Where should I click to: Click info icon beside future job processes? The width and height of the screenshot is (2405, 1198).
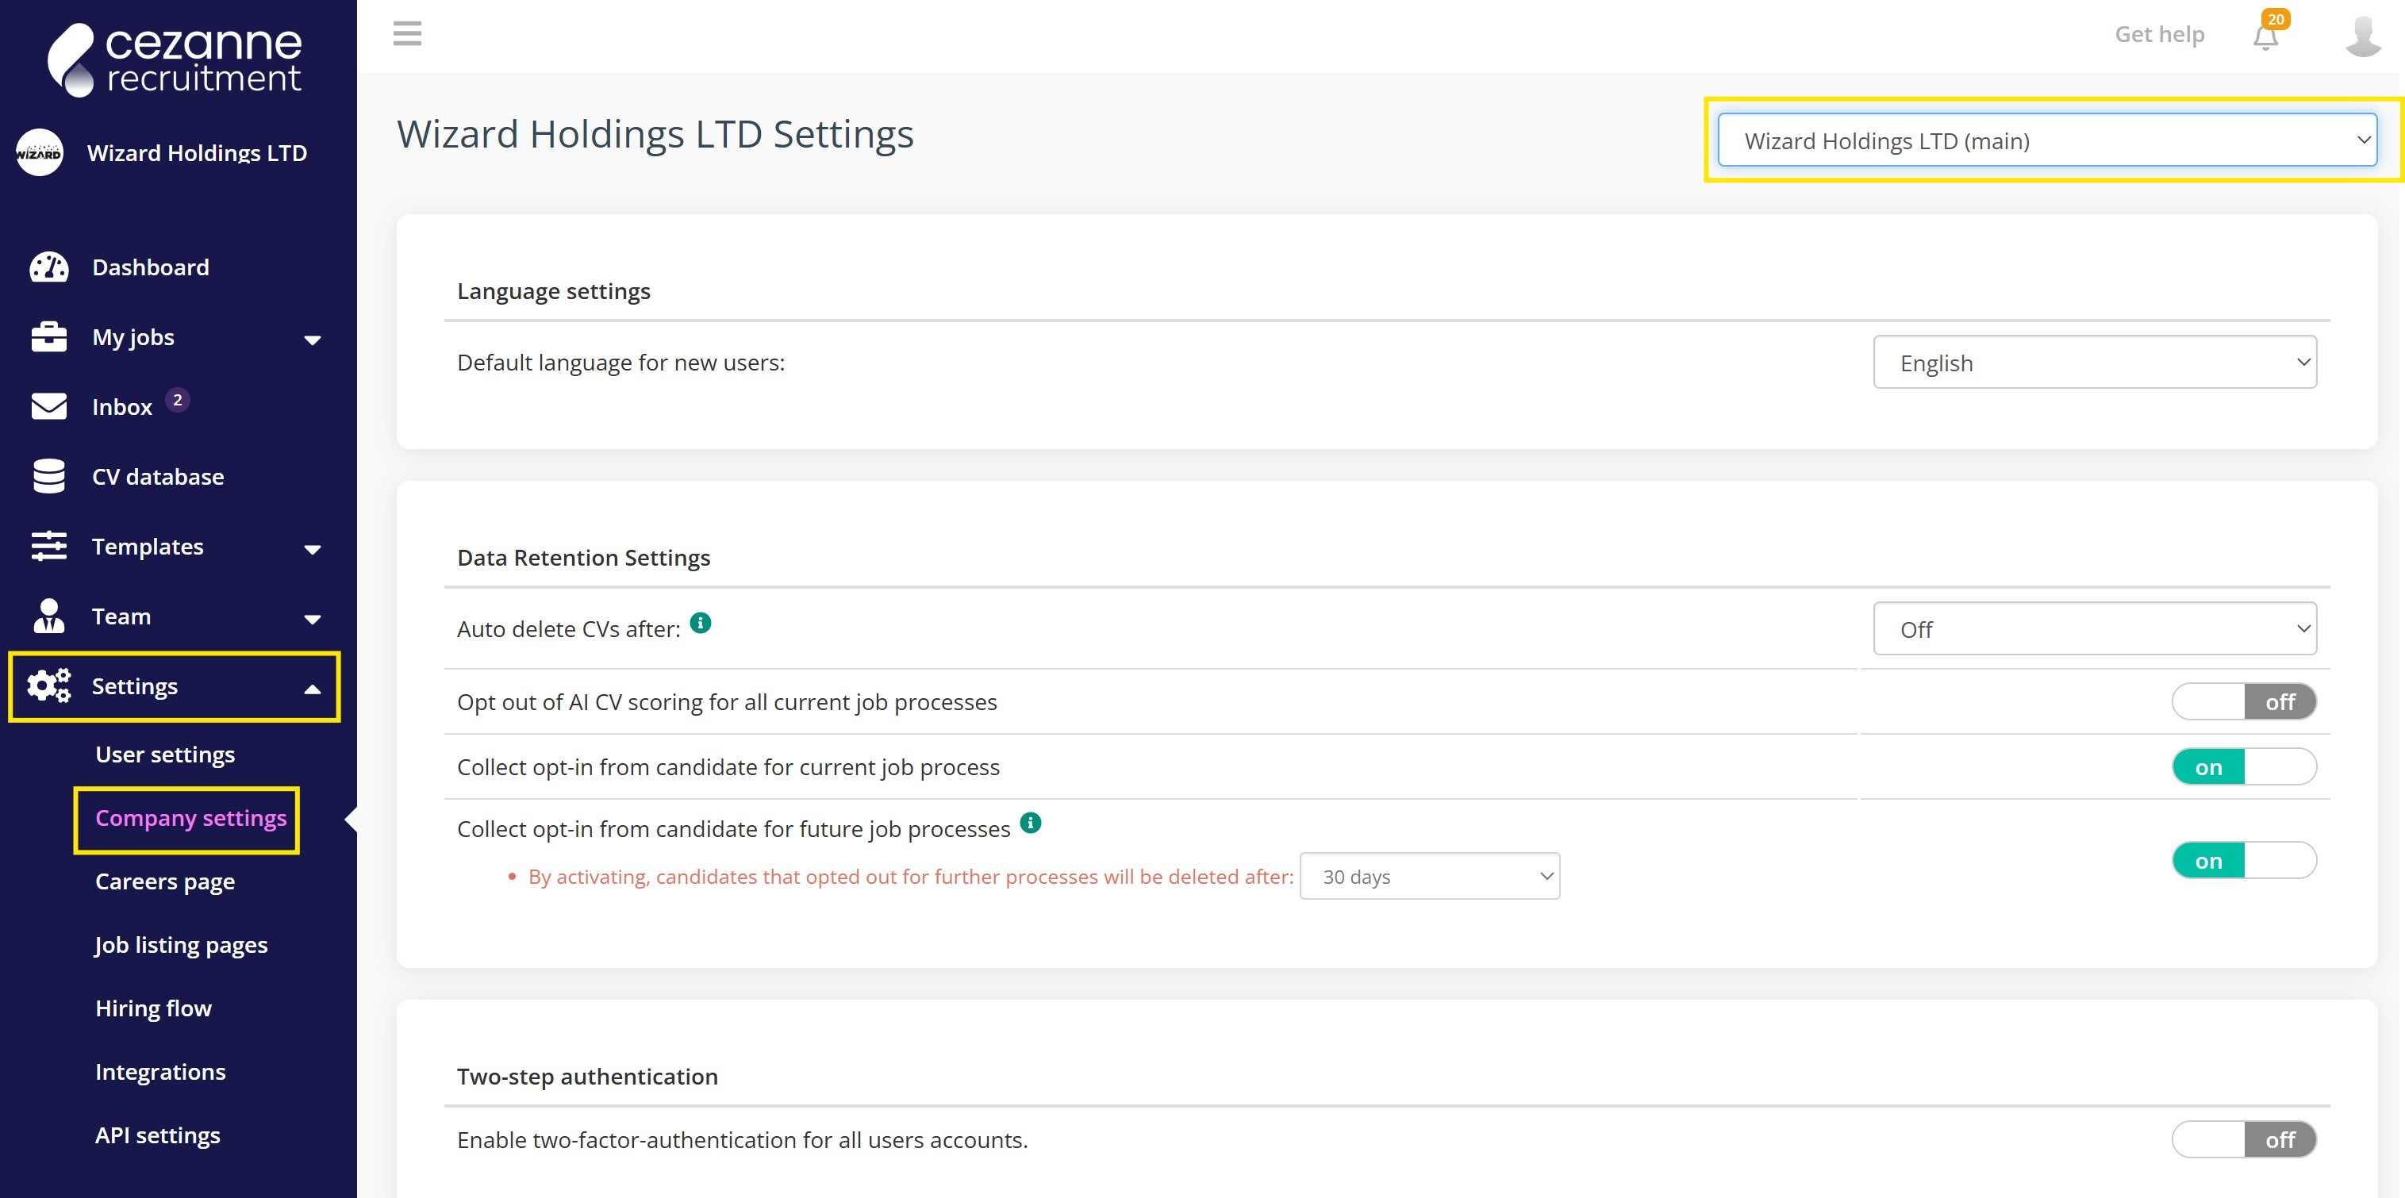pyautogui.click(x=1030, y=823)
